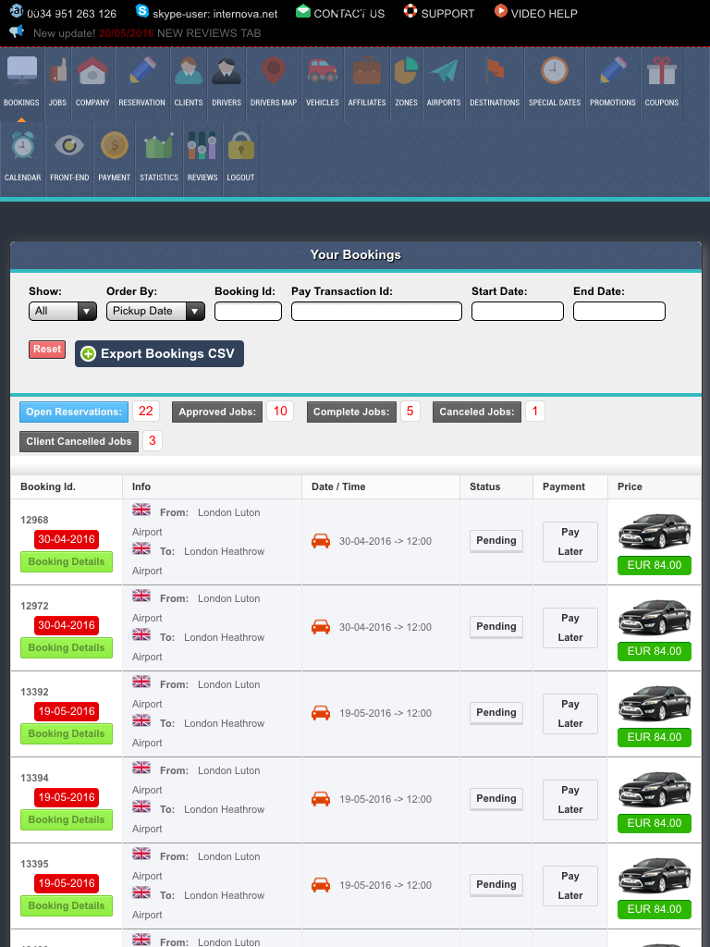
Task: Open the Special Dates clock icon
Action: click(555, 70)
